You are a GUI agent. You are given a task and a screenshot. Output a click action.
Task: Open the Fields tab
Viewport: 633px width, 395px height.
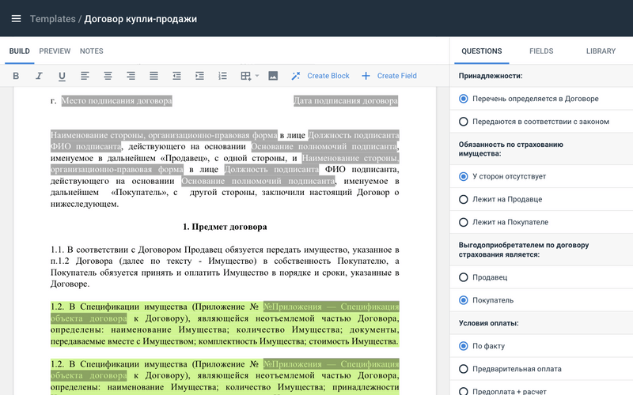tap(541, 51)
